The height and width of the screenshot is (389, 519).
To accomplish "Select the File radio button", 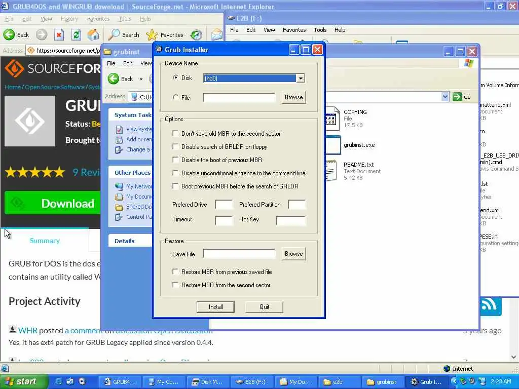I will 175,98.
